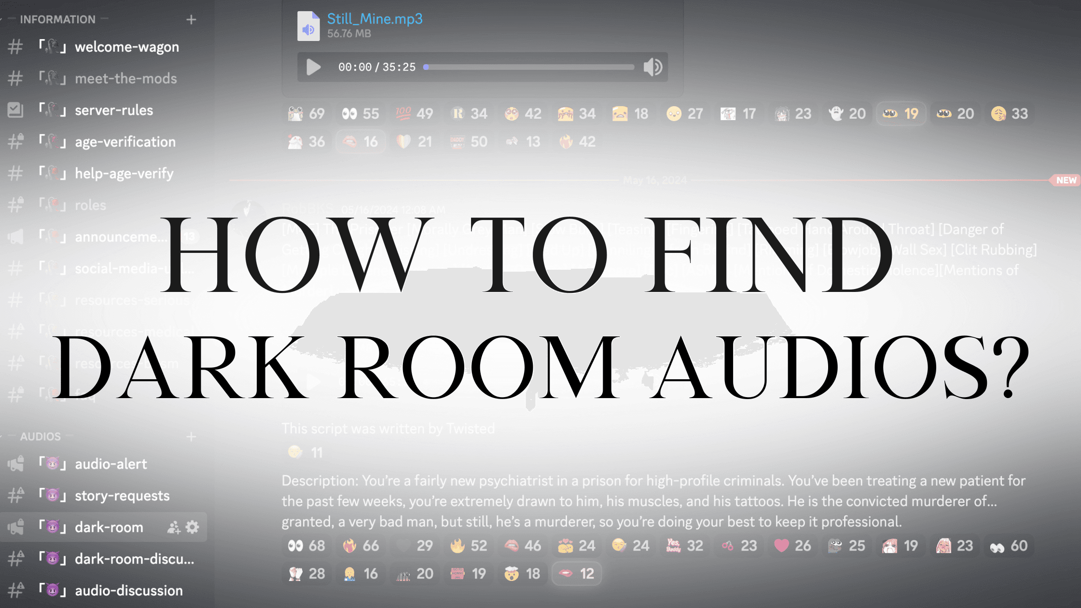This screenshot has width=1081, height=608.
Task: Toggle the fire reaction with 52 count
Action: 468,546
